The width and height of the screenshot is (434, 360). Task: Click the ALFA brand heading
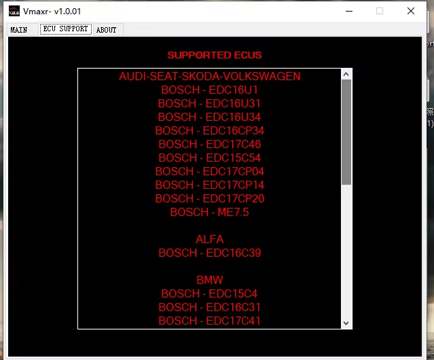[209, 239]
